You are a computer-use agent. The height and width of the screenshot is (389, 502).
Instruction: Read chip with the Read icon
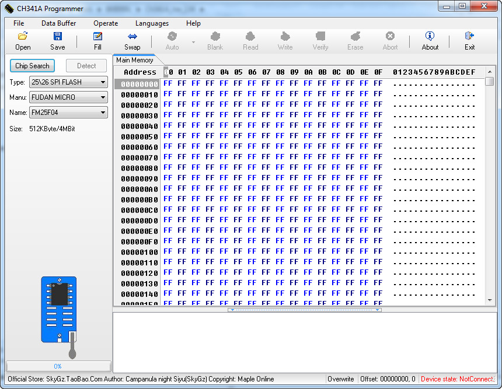pyautogui.click(x=250, y=41)
